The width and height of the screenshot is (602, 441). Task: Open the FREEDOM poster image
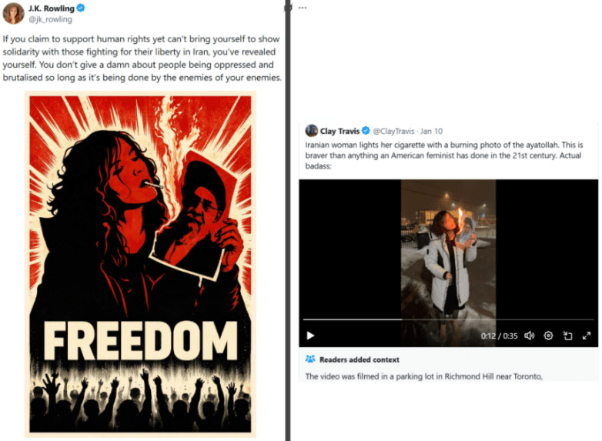tap(141, 265)
